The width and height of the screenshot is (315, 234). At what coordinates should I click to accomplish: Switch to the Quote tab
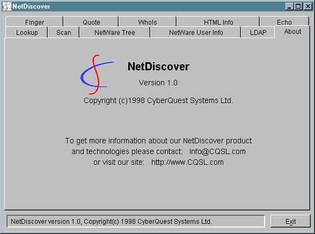click(x=91, y=22)
